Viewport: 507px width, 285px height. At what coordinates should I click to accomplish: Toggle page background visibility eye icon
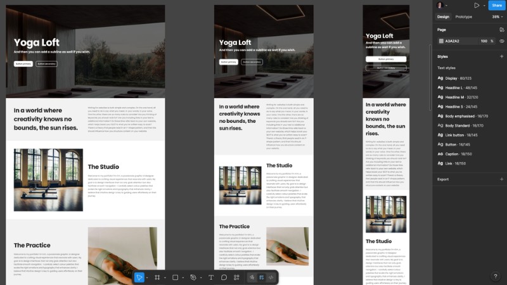coord(501,41)
